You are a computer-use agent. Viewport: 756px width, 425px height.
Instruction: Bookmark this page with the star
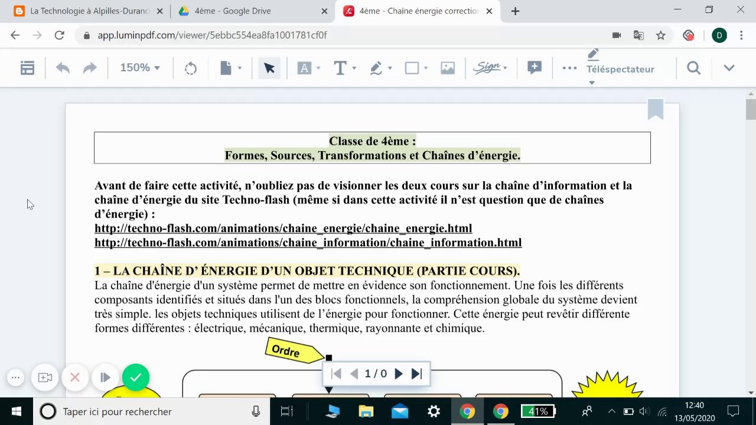tap(660, 35)
